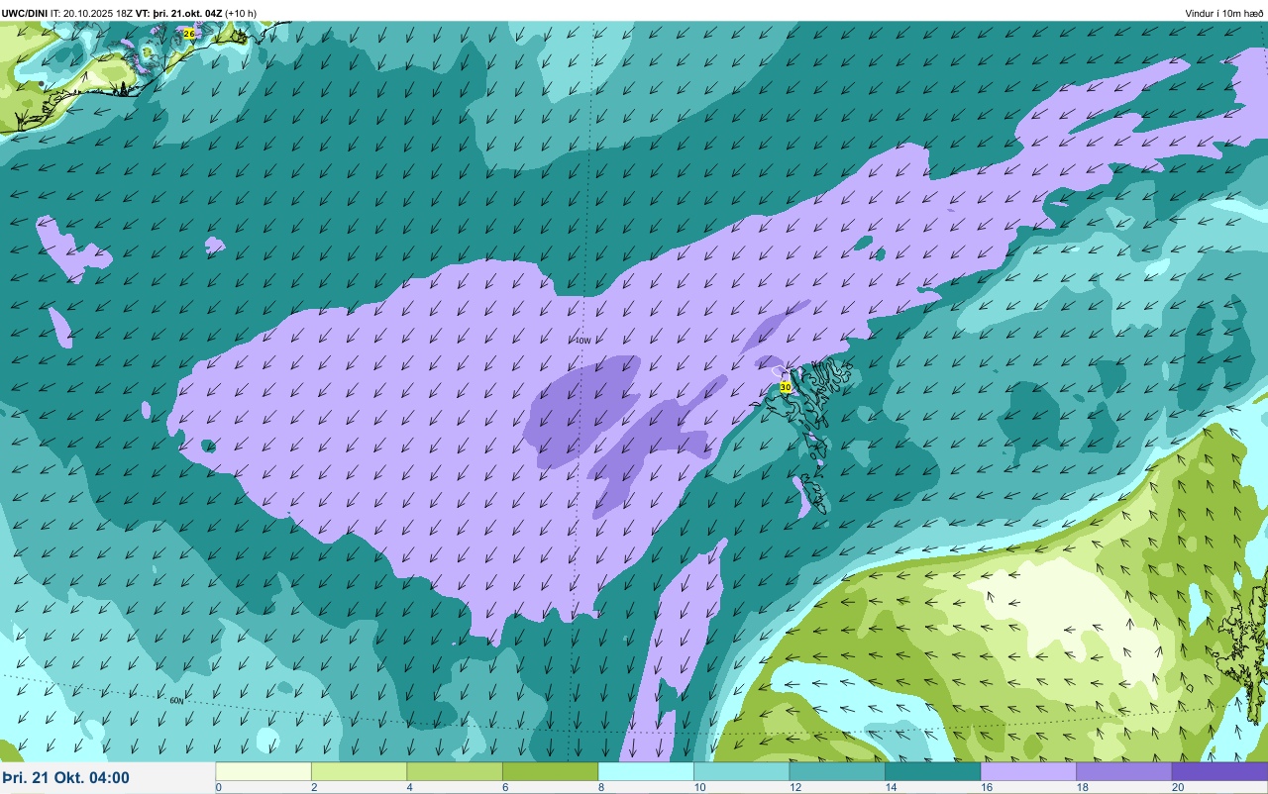Click the 'Þri. 21 Okt. 04:00' date label
Image resolution: width=1268 pixels, height=794 pixels.
tap(65, 778)
